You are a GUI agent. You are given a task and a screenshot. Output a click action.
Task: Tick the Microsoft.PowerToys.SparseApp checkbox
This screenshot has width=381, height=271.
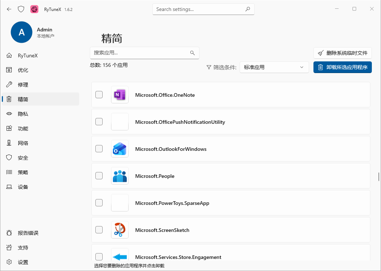(x=99, y=203)
